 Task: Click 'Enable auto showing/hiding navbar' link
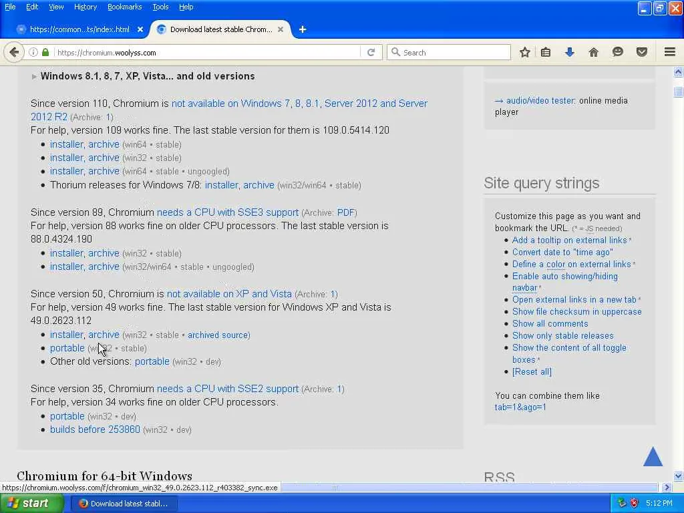(x=565, y=282)
